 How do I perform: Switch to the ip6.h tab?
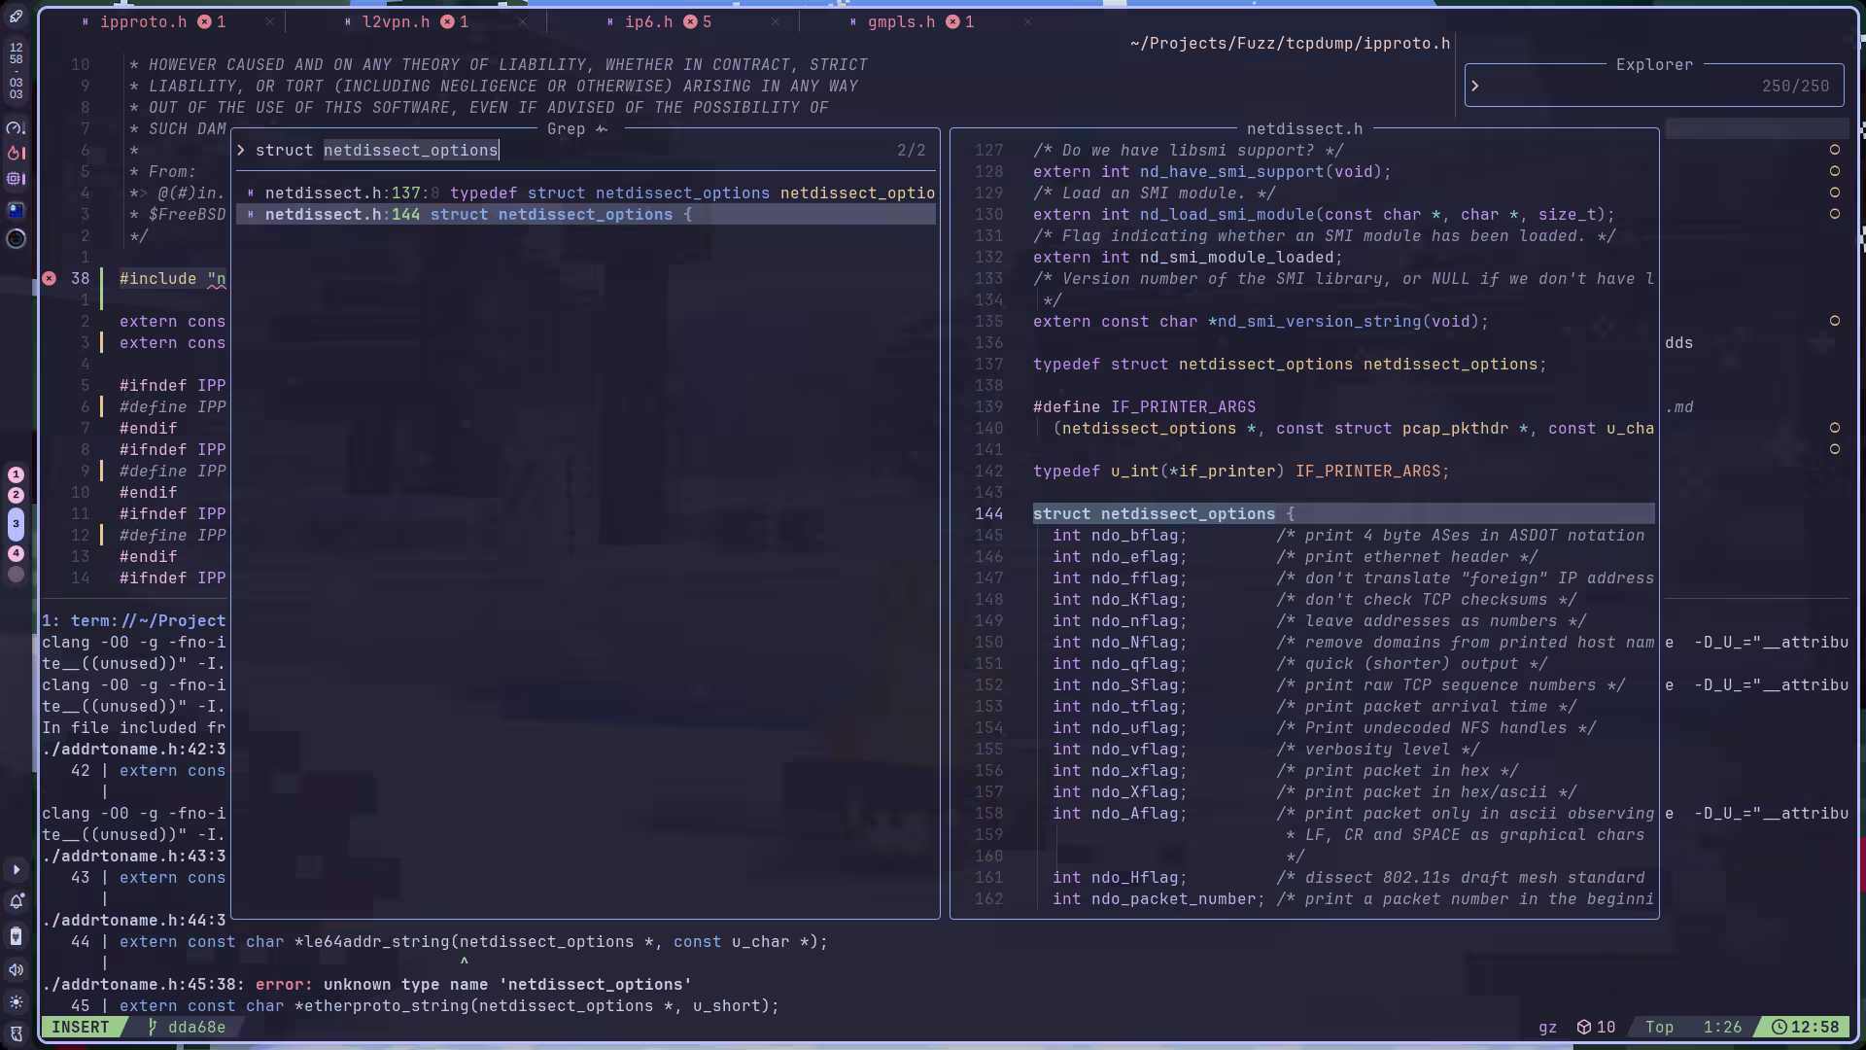648,21
